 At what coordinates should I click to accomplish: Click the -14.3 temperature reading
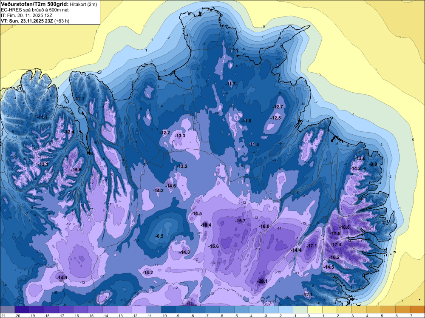(185, 252)
